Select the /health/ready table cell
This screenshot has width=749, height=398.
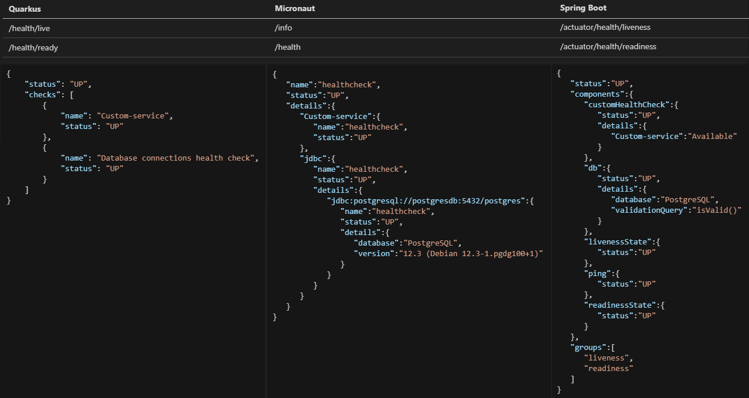point(33,47)
